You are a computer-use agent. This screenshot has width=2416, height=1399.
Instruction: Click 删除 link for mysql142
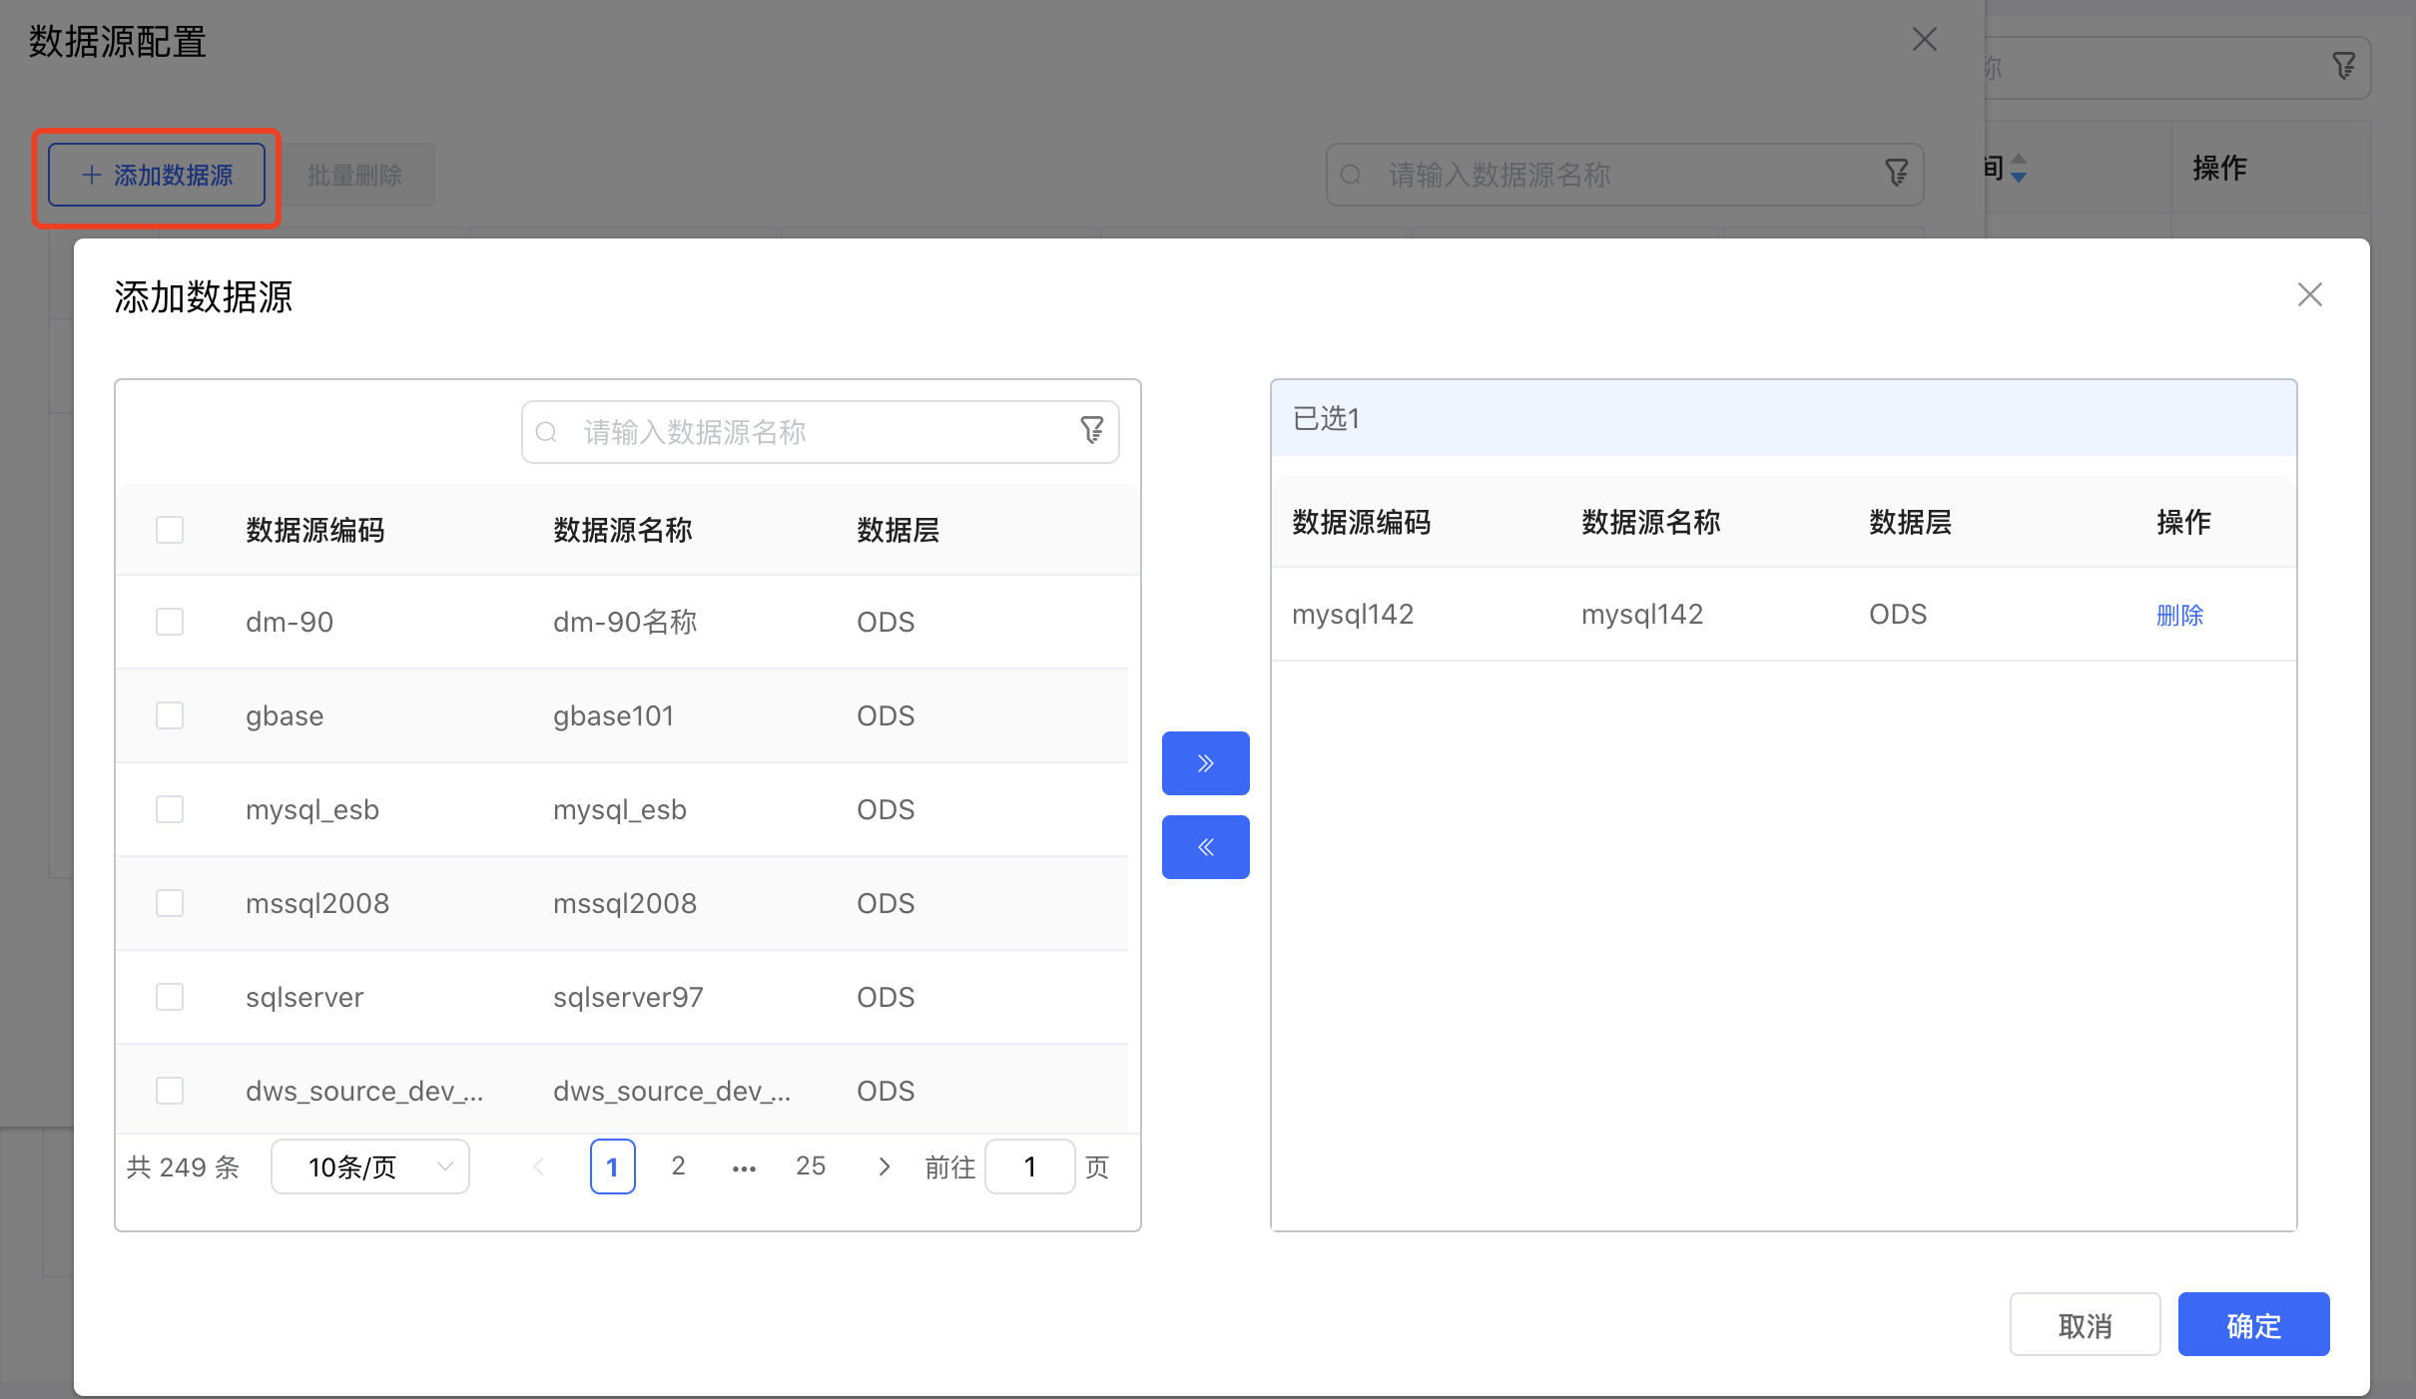click(2179, 615)
